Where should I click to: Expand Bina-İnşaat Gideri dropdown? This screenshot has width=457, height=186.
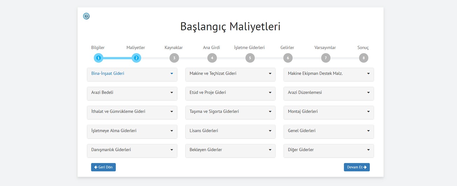(132, 74)
